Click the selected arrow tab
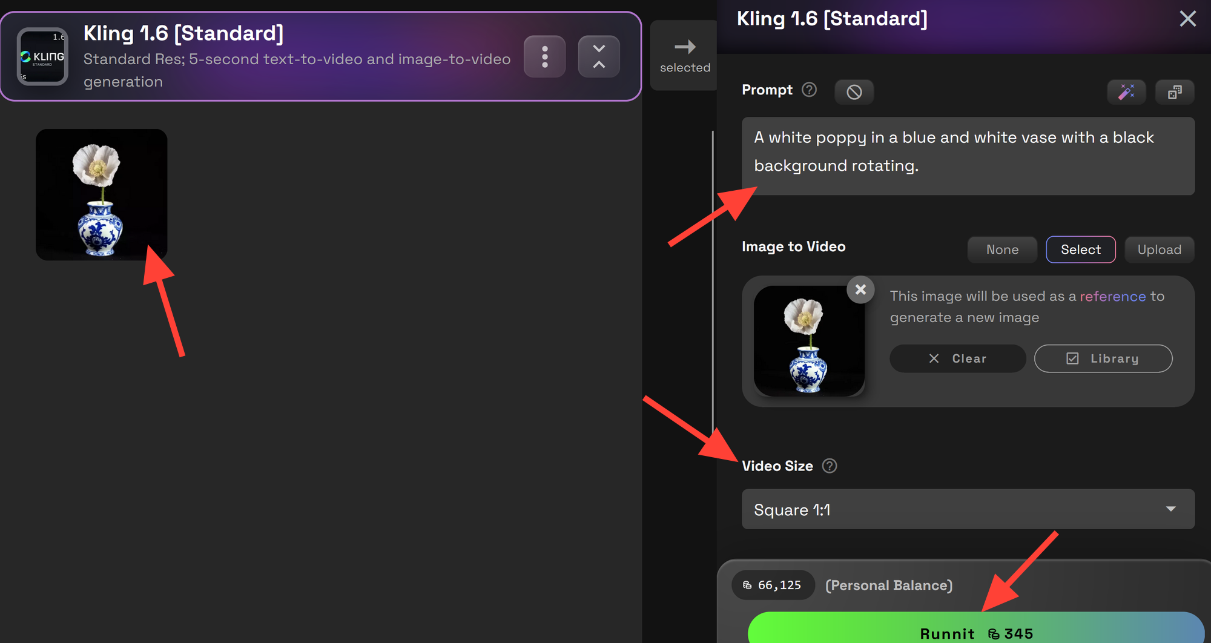The height and width of the screenshot is (643, 1211). 685,56
